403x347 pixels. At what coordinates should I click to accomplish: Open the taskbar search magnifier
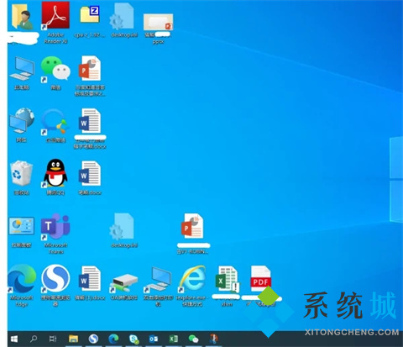tap(34, 339)
